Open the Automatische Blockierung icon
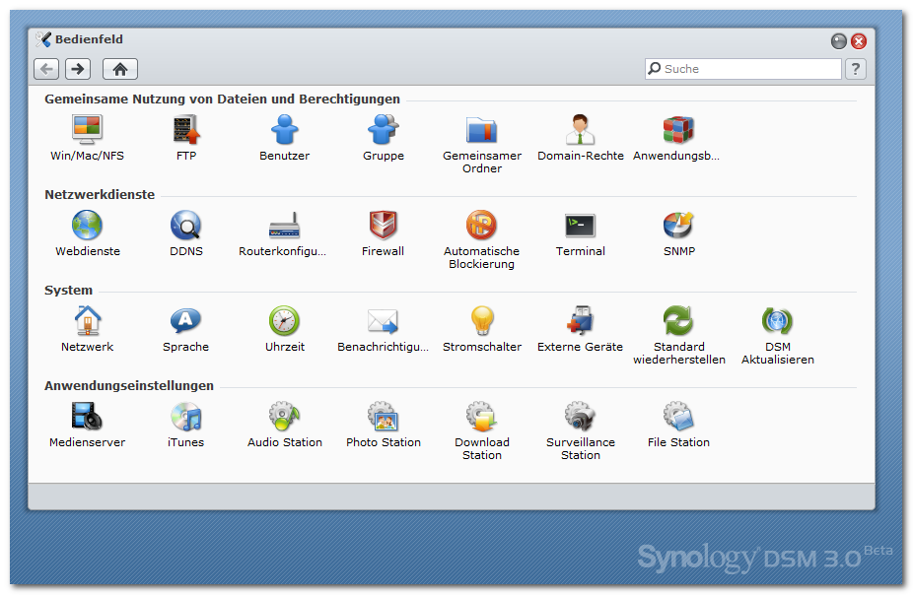Viewport: 913px width, 595px height. 481,225
